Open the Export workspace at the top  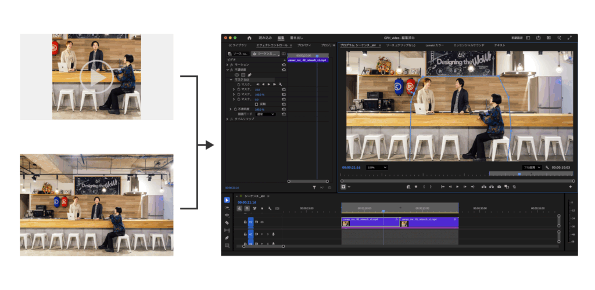pos(296,38)
